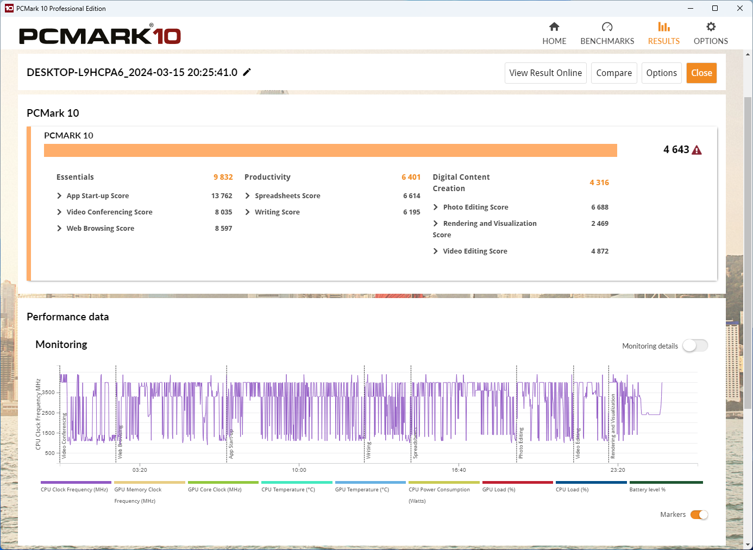This screenshot has width=753, height=550.
Task: Maximize the PCMark 10 window
Action: point(715,8)
